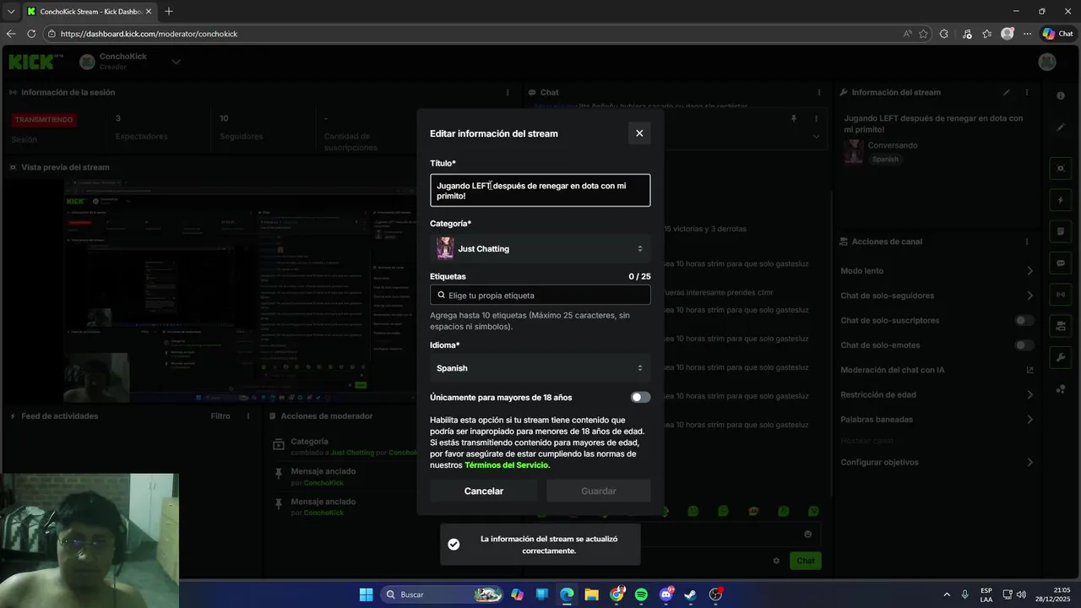Image resolution: width=1081 pixels, height=608 pixels.
Task: Click the Windows Start button
Action: pos(366,594)
